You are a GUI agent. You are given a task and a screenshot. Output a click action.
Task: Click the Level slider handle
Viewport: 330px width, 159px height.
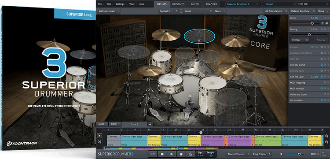coord(312,23)
